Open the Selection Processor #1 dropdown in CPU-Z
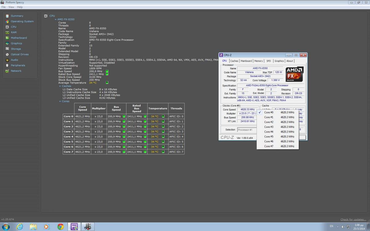 (247, 130)
